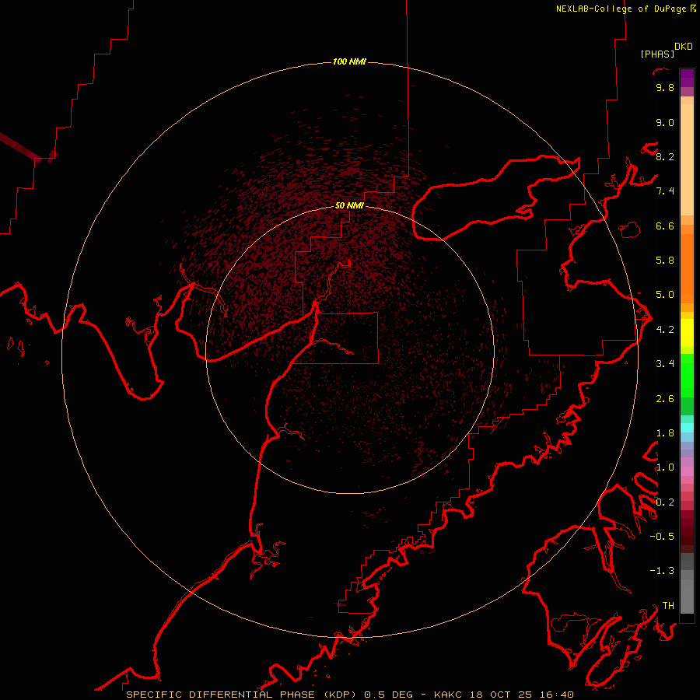This screenshot has height=700, width=700.
Task: Click the 2.6 scale value
Action: tap(665, 399)
